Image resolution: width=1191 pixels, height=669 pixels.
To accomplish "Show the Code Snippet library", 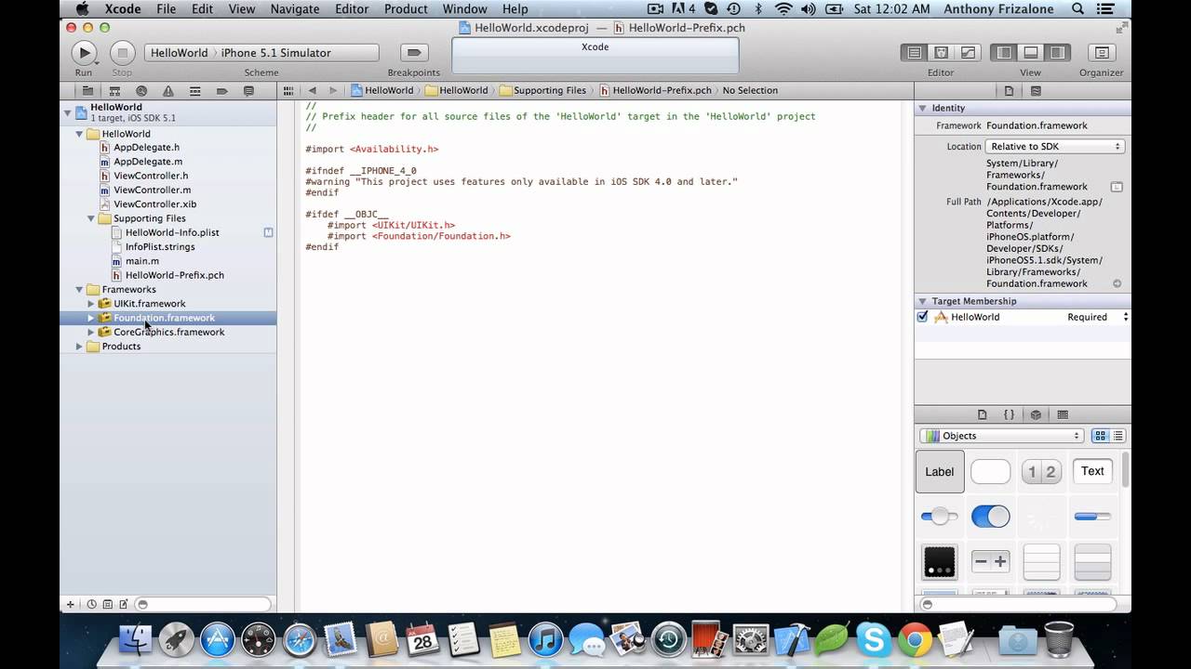I will click(1009, 414).
